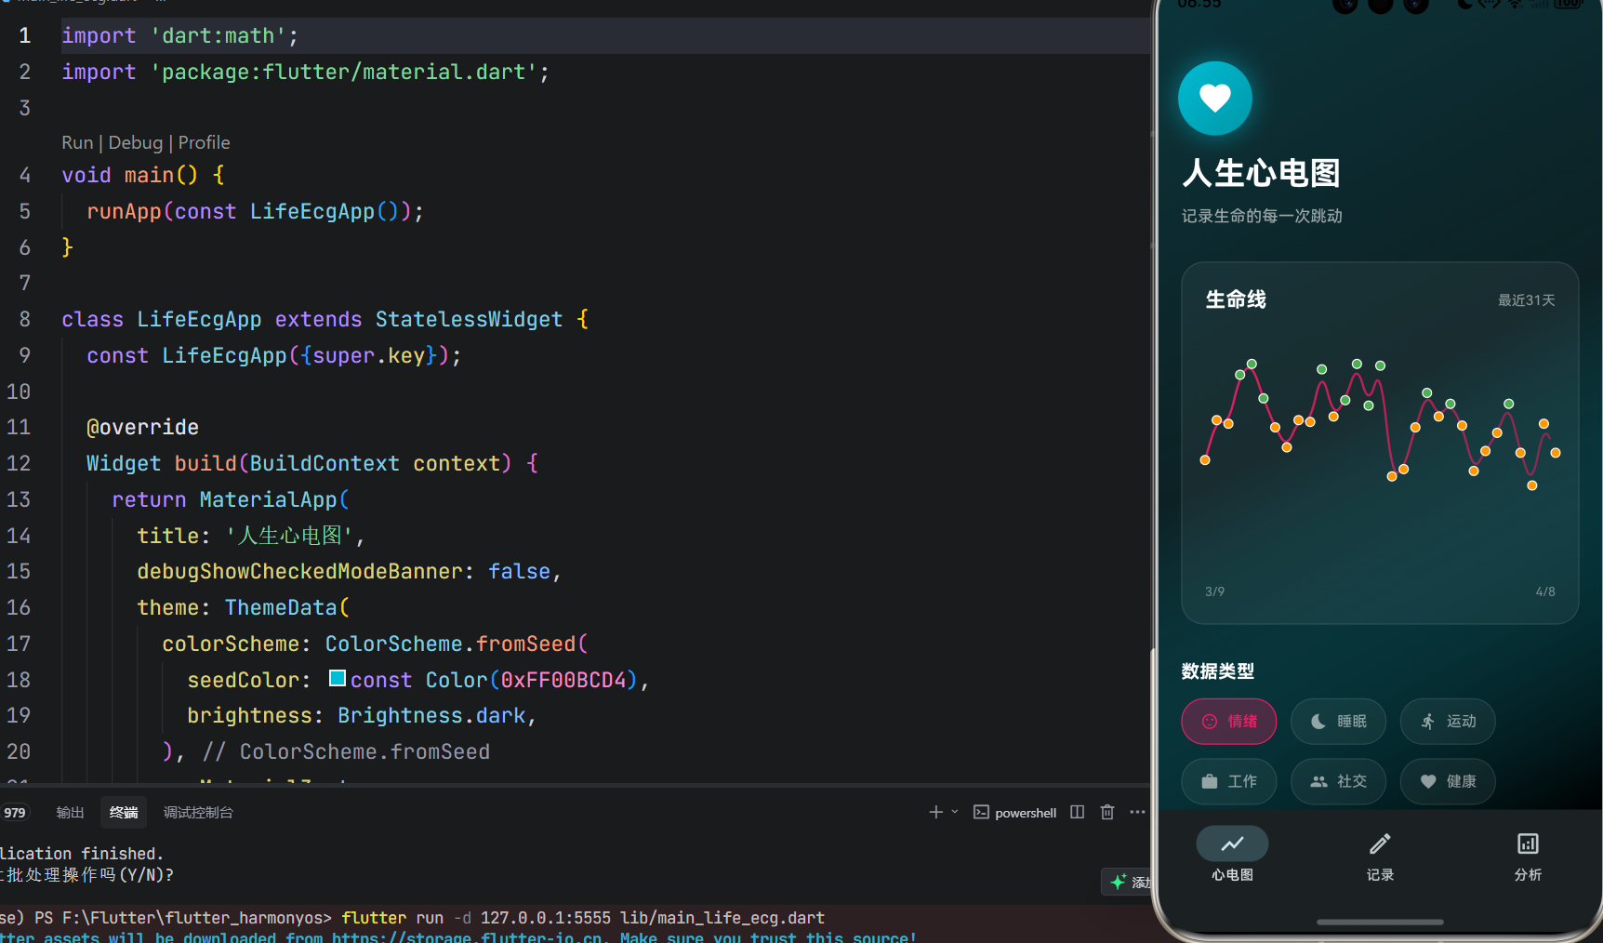Kill the terminal with the trash icon

(1106, 812)
